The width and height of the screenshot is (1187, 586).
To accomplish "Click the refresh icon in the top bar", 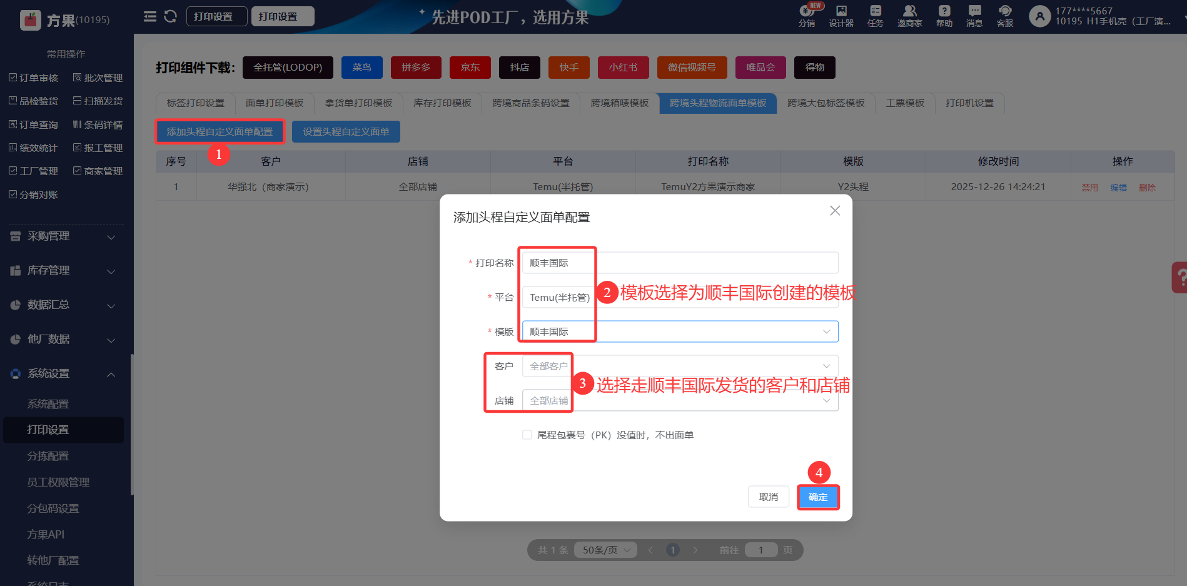I will [x=170, y=16].
